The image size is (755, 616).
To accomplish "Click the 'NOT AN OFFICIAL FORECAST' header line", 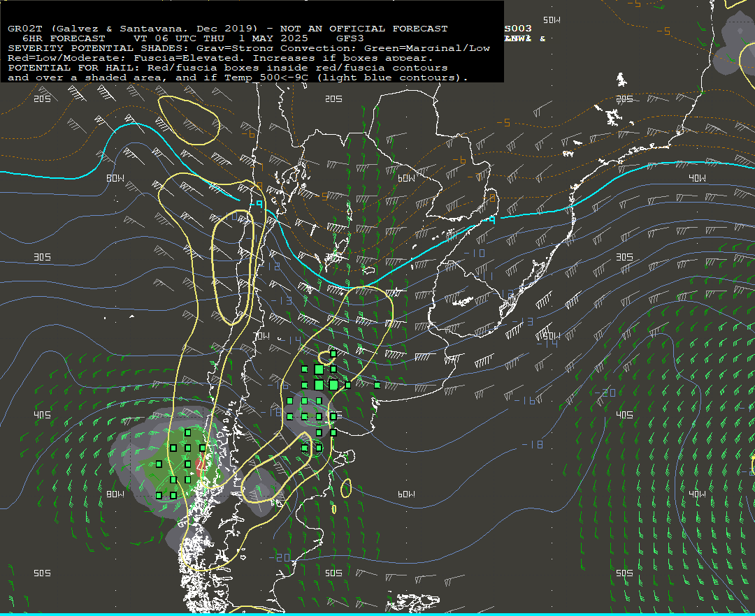I will coord(228,29).
